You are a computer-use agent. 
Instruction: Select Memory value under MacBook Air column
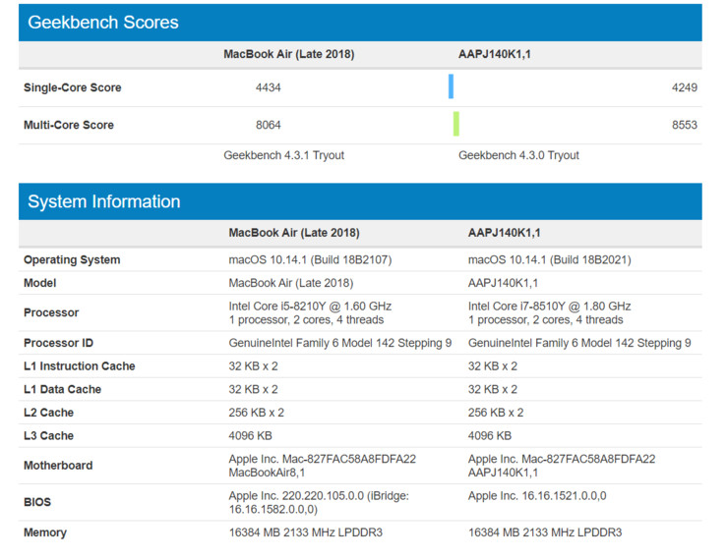[x=306, y=532]
